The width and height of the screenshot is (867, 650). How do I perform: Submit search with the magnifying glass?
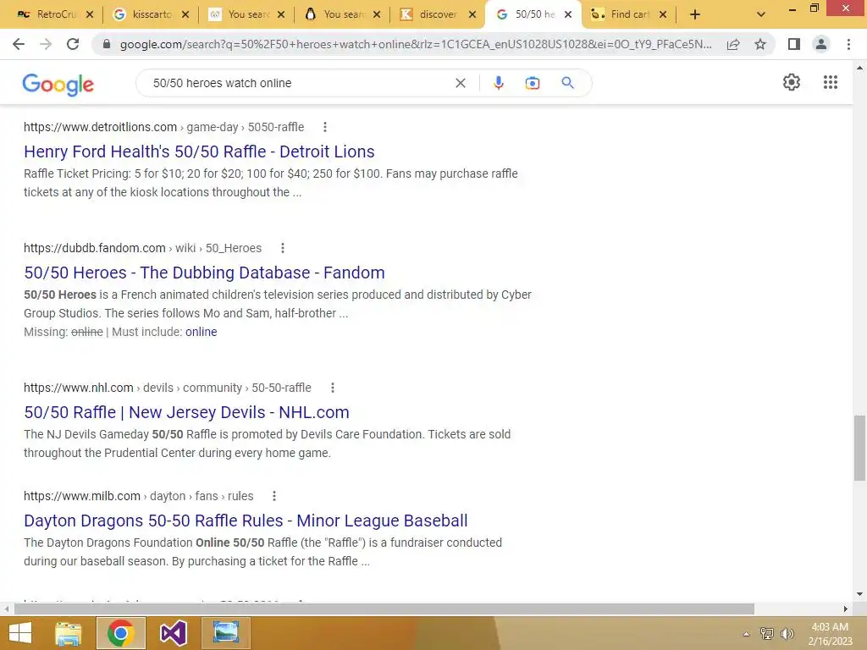pyautogui.click(x=567, y=83)
